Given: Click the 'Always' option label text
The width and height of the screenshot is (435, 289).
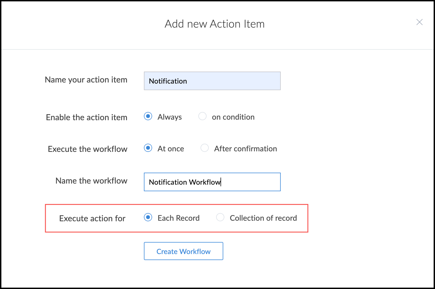Looking at the screenshot, I should (x=170, y=117).
